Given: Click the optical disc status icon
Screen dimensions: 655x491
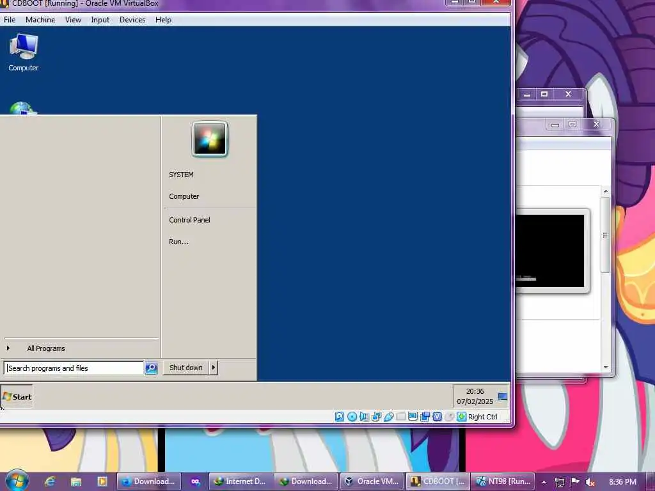Looking at the screenshot, I should pyautogui.click(x=352, y=416).
